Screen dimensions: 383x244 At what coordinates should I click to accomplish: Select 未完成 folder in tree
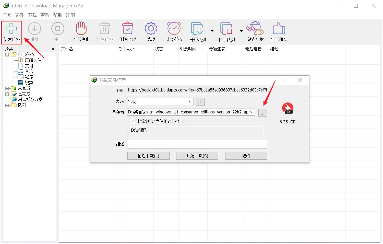[24, 88]
